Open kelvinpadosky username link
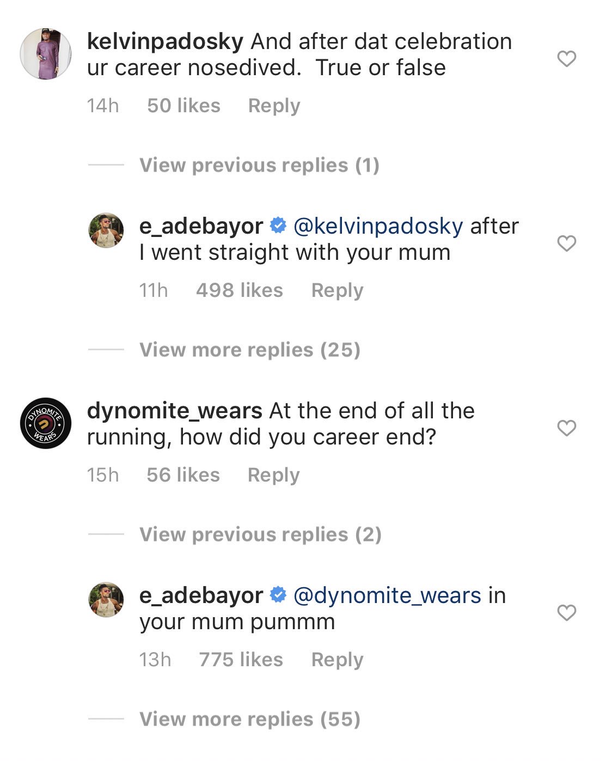Screen dimensions: 612x761 165,41
